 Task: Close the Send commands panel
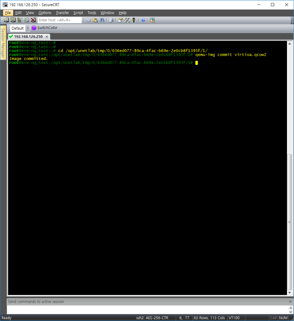pos(290,302)
